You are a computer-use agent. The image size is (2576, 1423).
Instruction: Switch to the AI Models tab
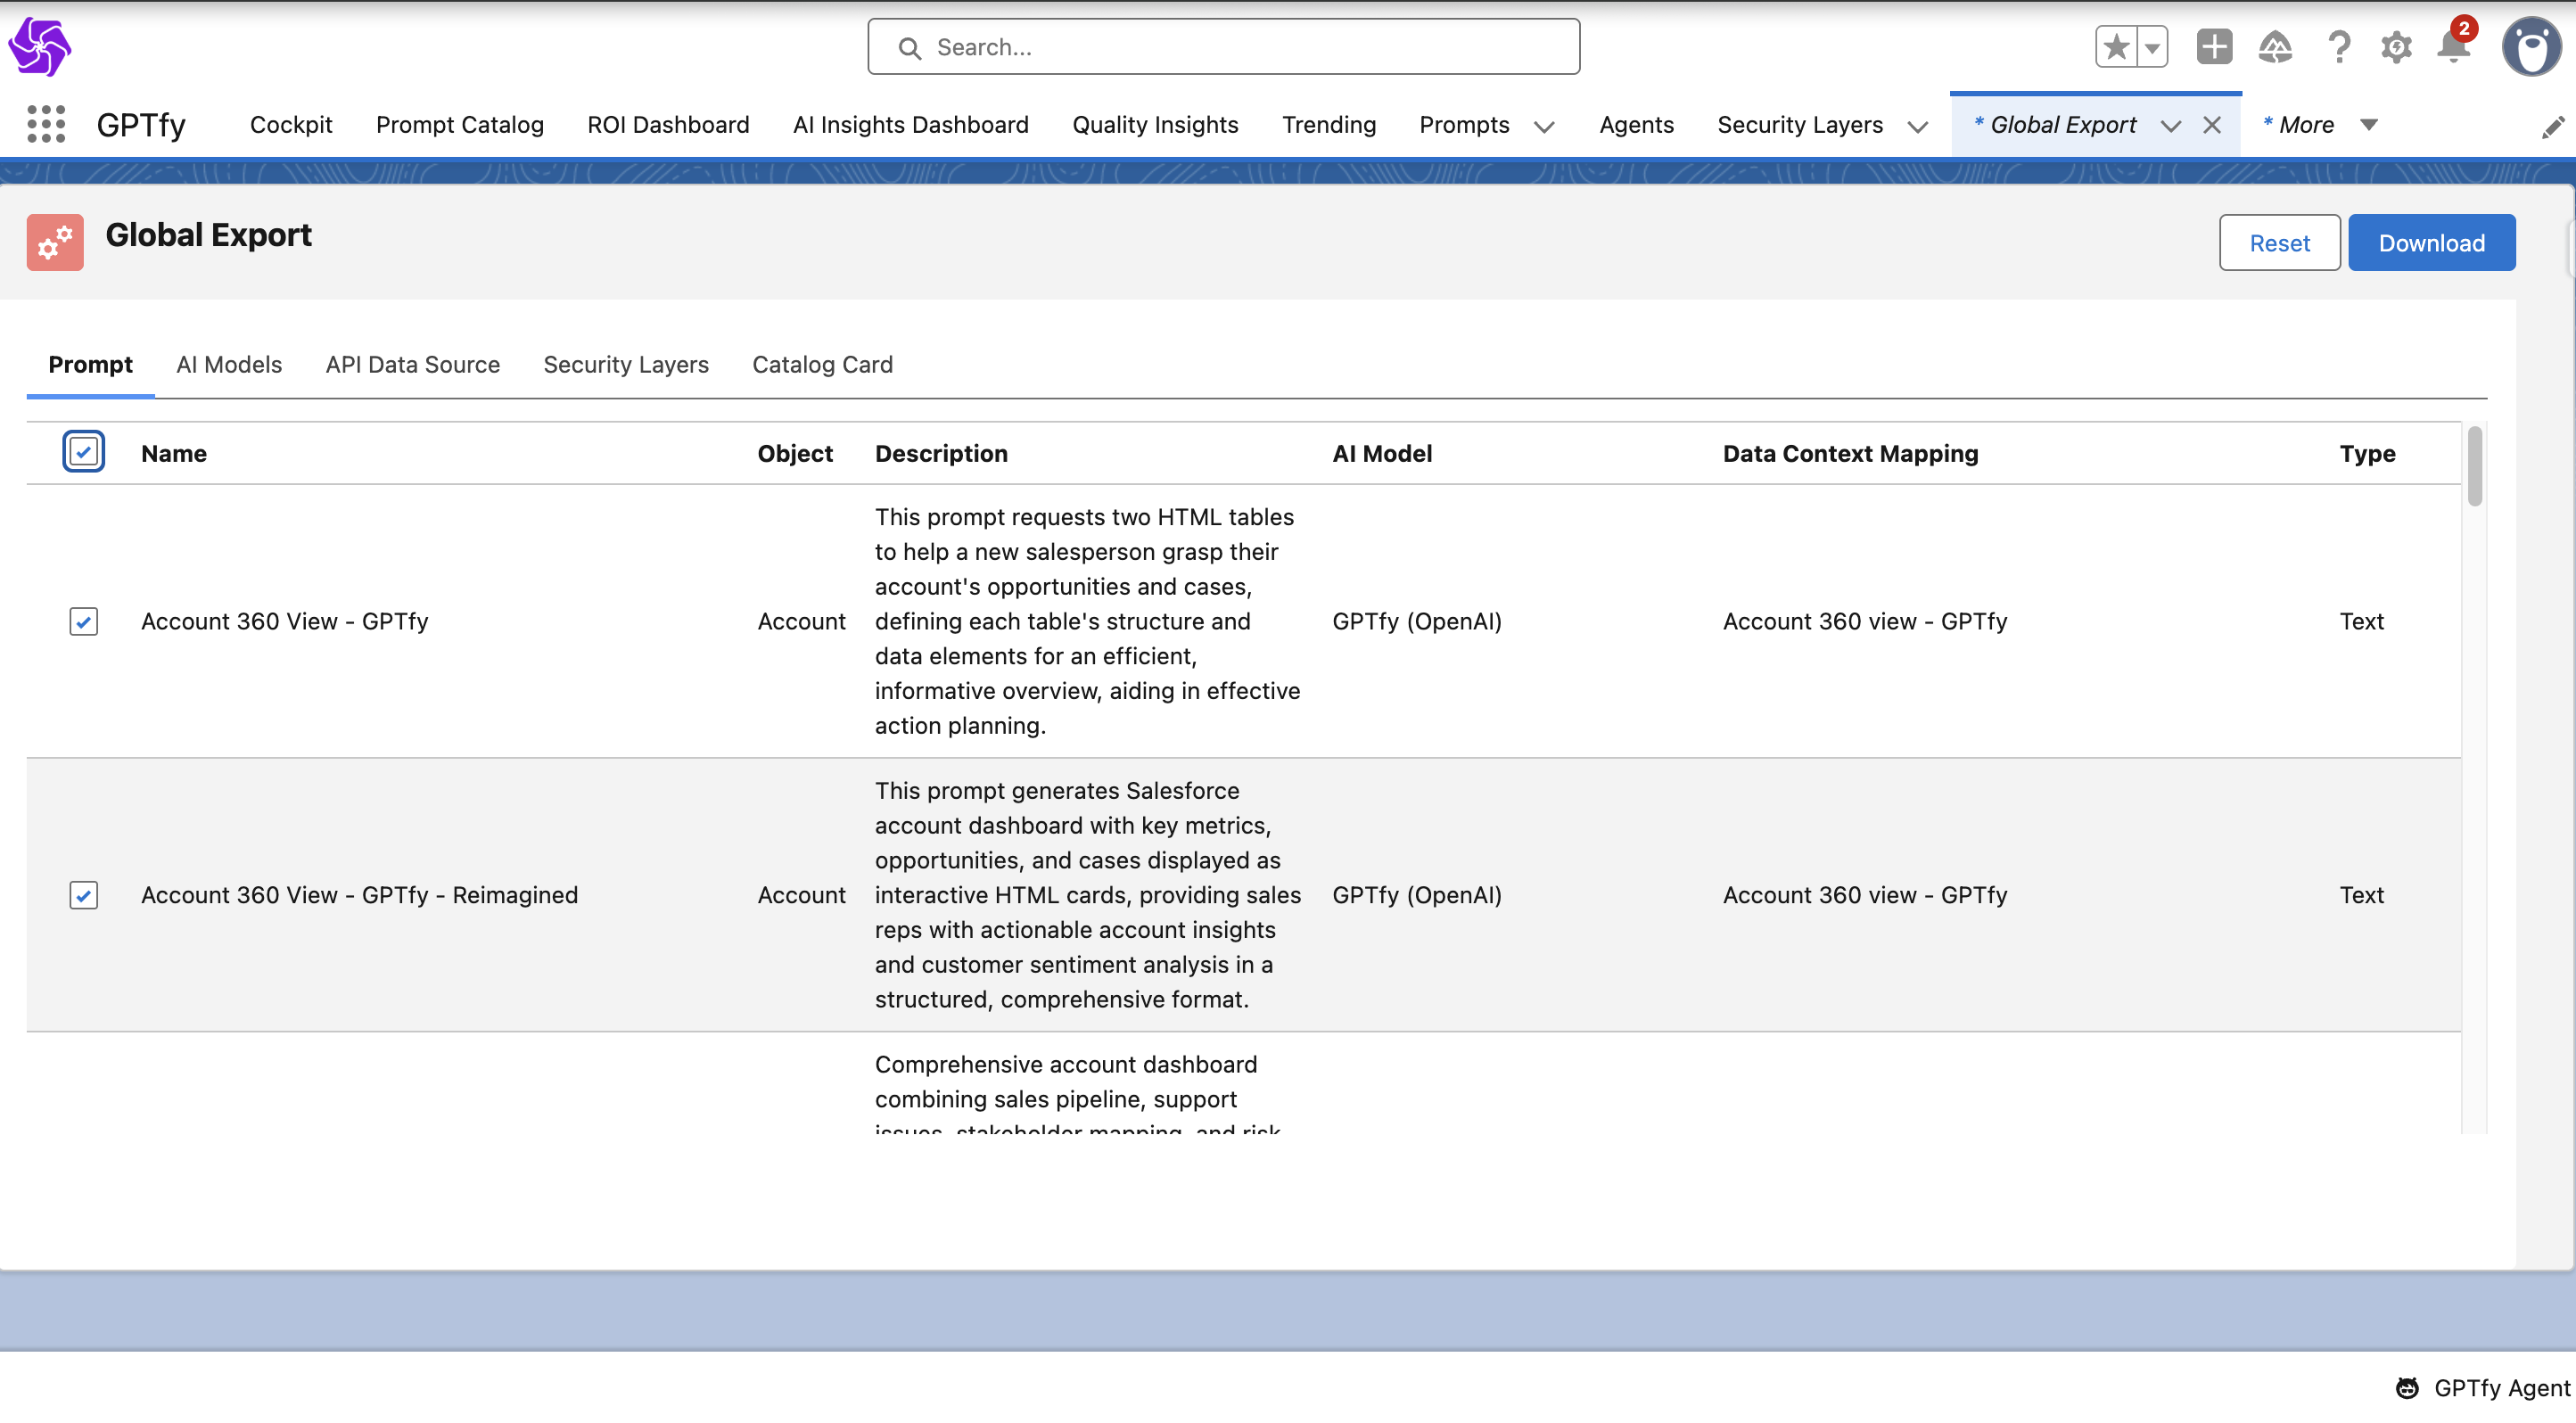coord(229,364)
